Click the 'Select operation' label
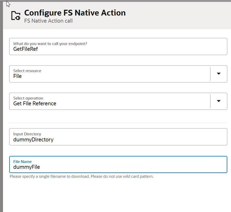 28,98
